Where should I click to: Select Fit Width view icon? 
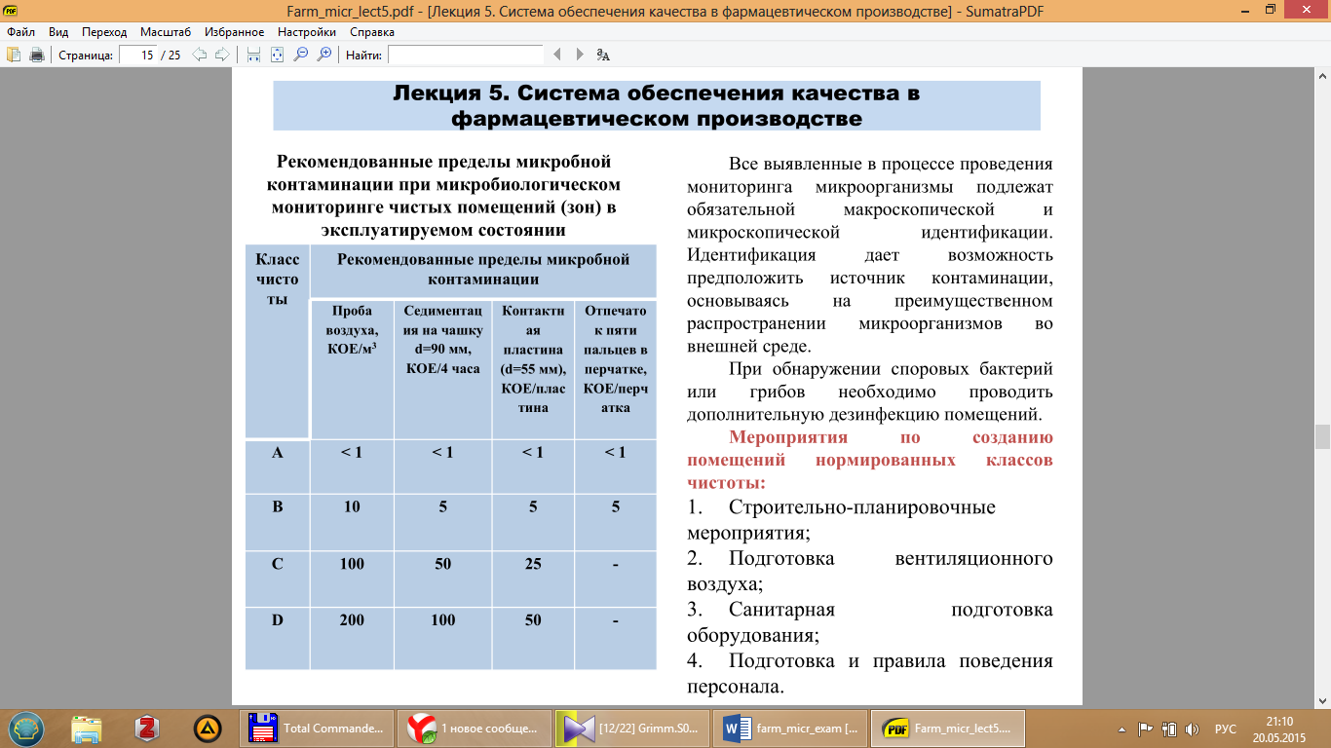(253, 55)
